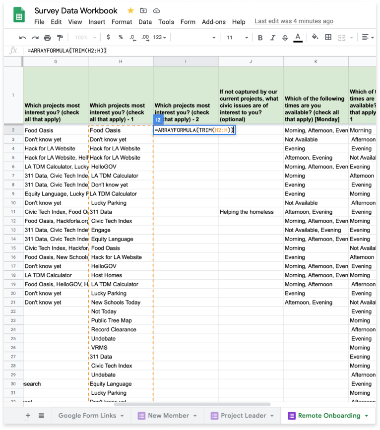The width and height of the screenshot is (380, 430).
Task: Print the spreadsheet using printer icon
Action: click(48, 38)
